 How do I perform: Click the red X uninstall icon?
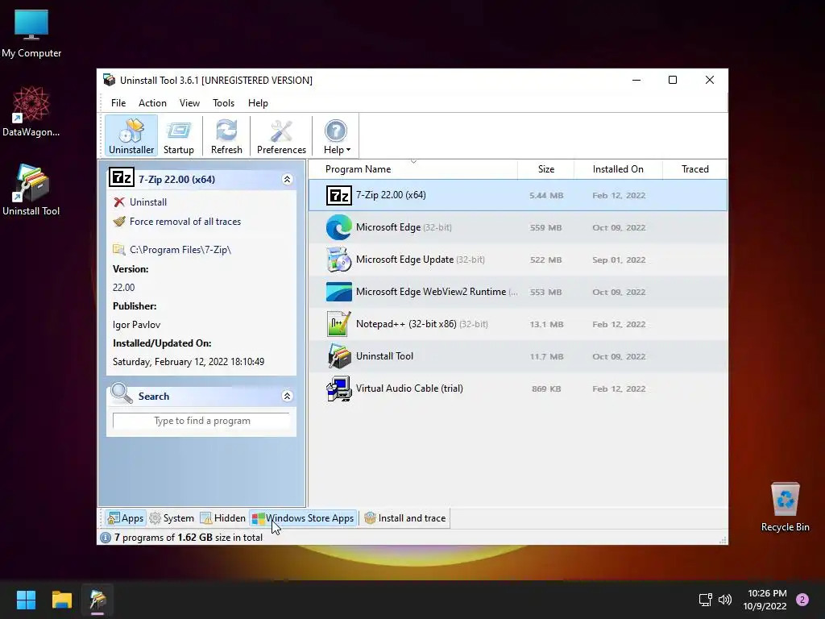click(119, 202)
